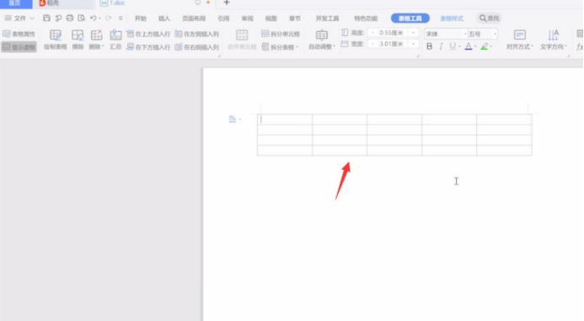The image size is (584, 321).
Task: Select the 绘制表格 draw table tool
Action: click(55, 39)
